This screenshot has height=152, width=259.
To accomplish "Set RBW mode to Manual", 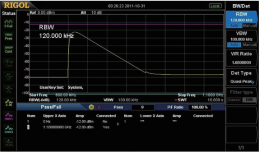I will (249, 25).
